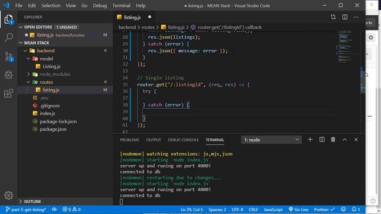
Task: Kill the terminal with trash icon
Action: click(x=333, y=140)
